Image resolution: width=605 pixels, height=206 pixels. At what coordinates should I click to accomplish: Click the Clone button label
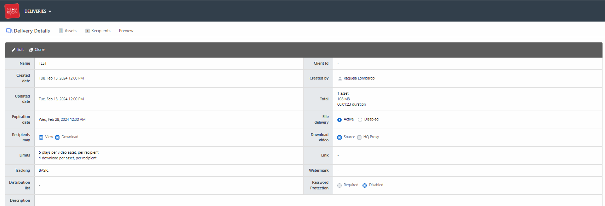(x=40, y=49)
